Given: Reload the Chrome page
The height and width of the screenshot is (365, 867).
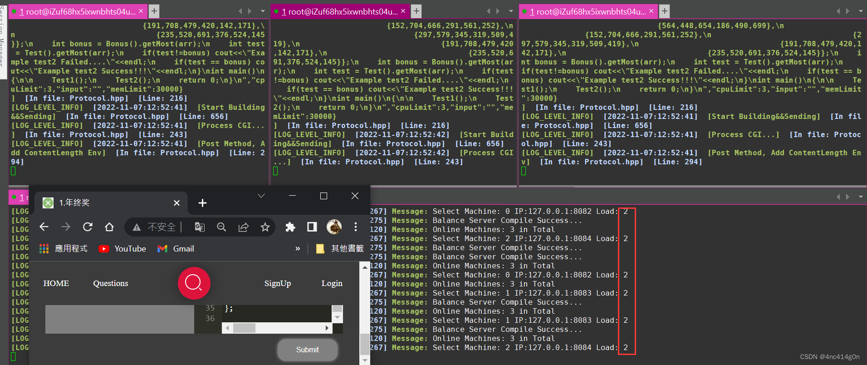Looking at the screenshot, I should [88, 227].
